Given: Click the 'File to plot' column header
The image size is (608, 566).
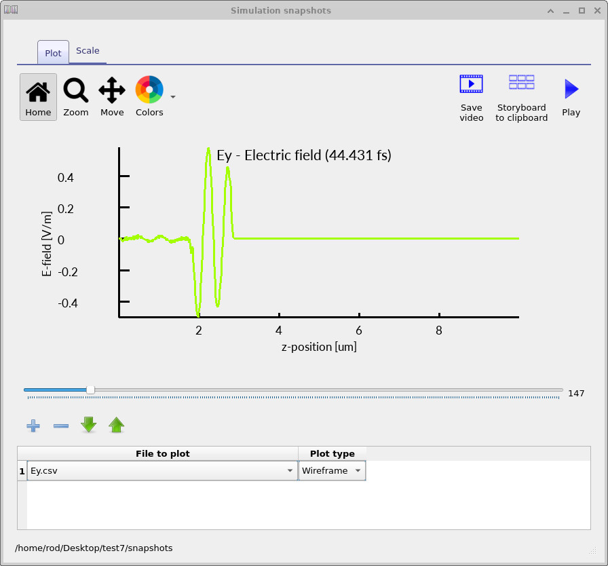Looking at the screenshot, I should [162, 453].
